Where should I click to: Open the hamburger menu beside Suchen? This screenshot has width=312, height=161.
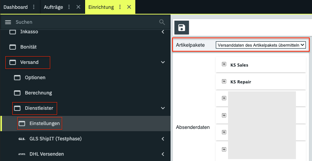[x=8, y=22]
